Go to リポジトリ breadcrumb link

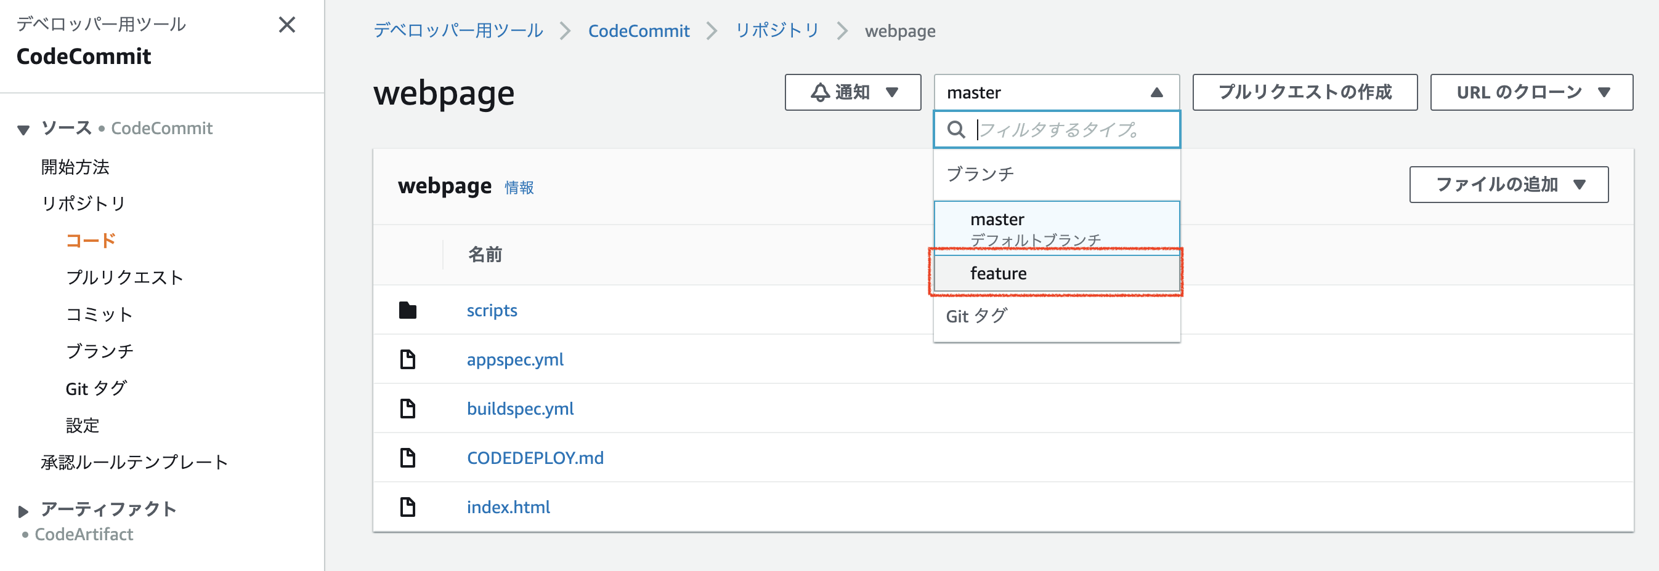[777, 30]
